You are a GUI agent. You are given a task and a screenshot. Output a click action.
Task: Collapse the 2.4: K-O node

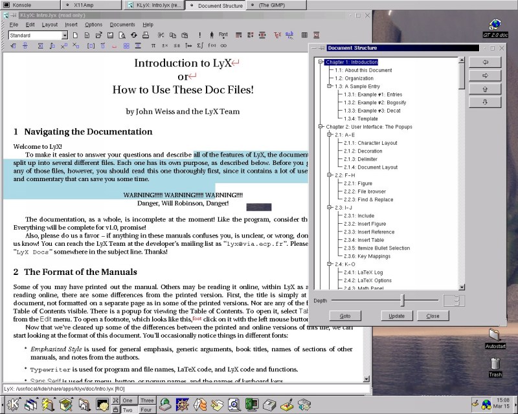[x=330, y=264]
